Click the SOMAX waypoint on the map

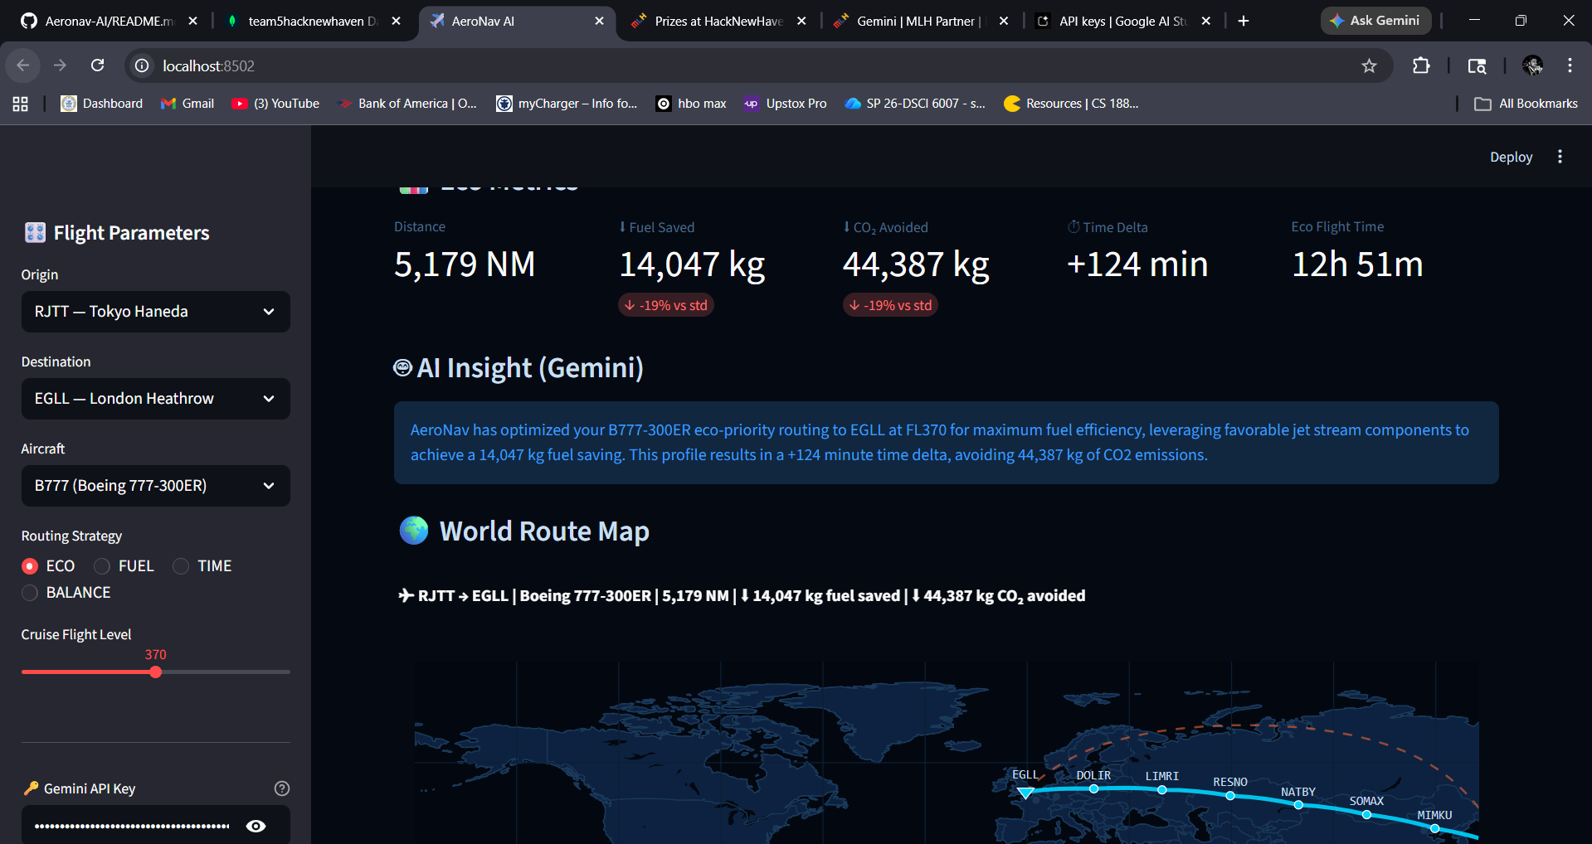[x=1366, y=815]
